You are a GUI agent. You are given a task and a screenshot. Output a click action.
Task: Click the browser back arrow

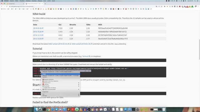2,6
